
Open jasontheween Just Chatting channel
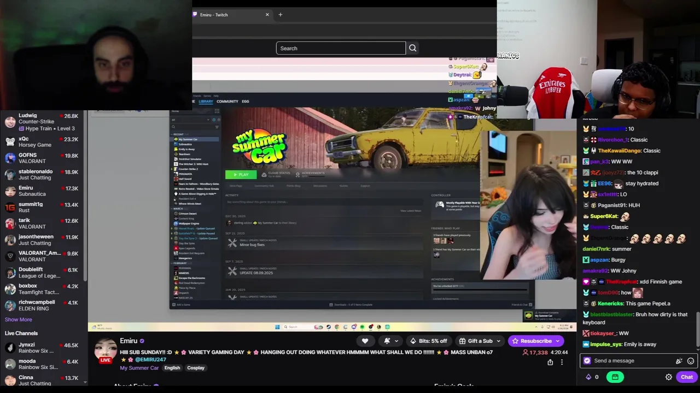point(43,240)
